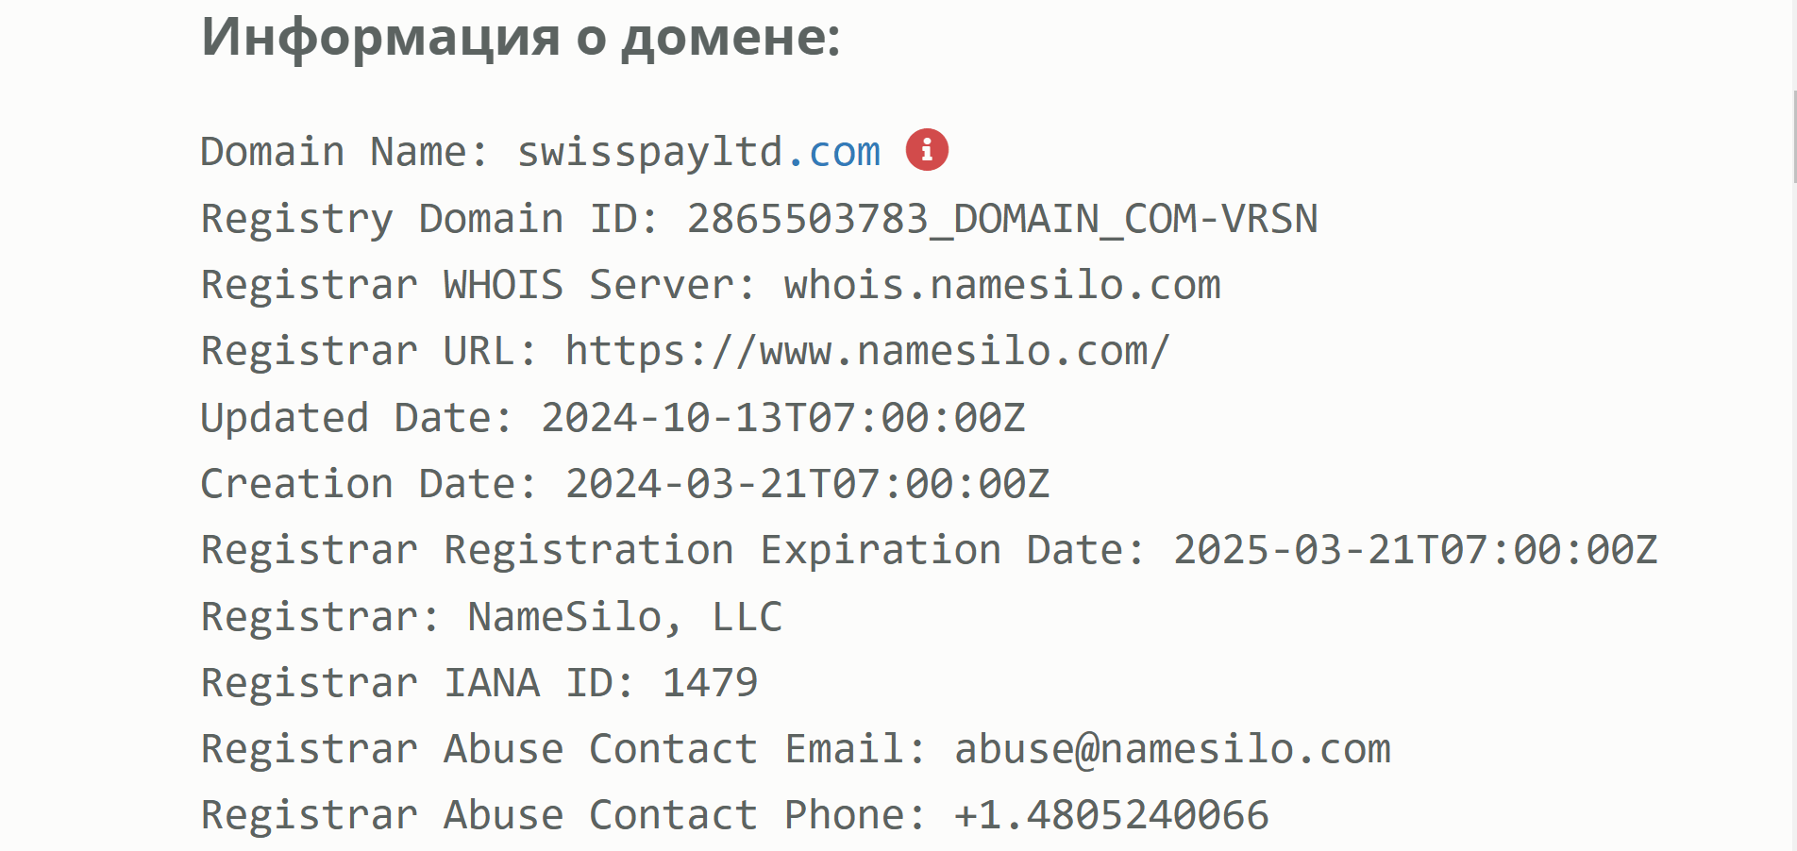
Task: Open the blue .com domain link
Action: coord(832,152)
